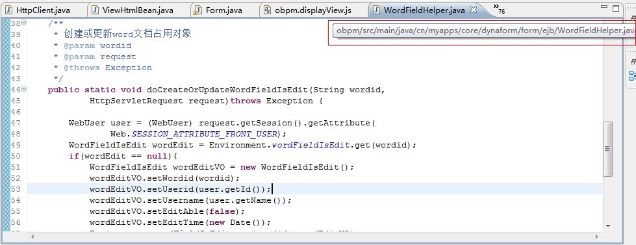Viewport: 636px width, 245px height.
Task: Click the file path tooltip text
Action: tap(485, 31)
